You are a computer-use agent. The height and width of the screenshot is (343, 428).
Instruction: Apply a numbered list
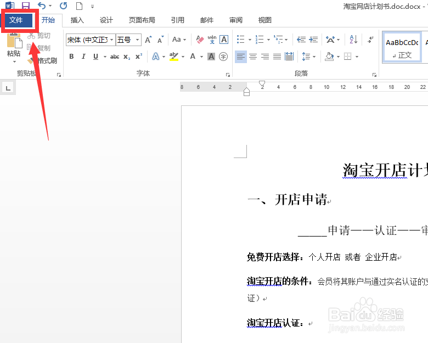(x=260, y=40)
